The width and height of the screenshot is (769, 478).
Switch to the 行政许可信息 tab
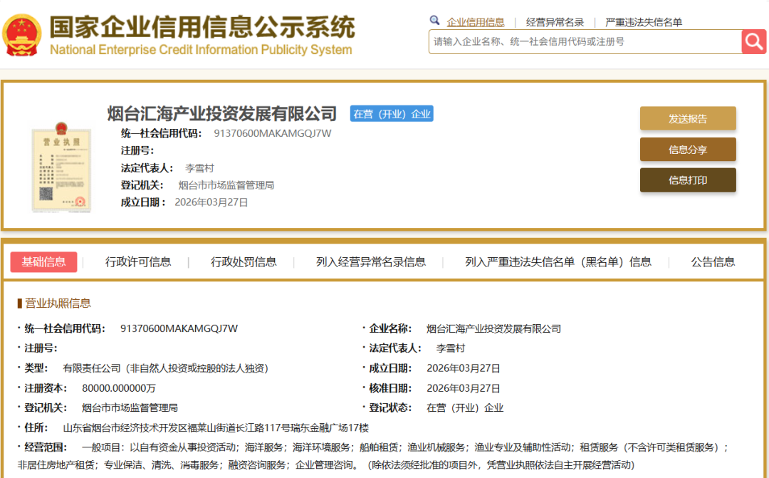pyautogui.click(x=138, y=261)
